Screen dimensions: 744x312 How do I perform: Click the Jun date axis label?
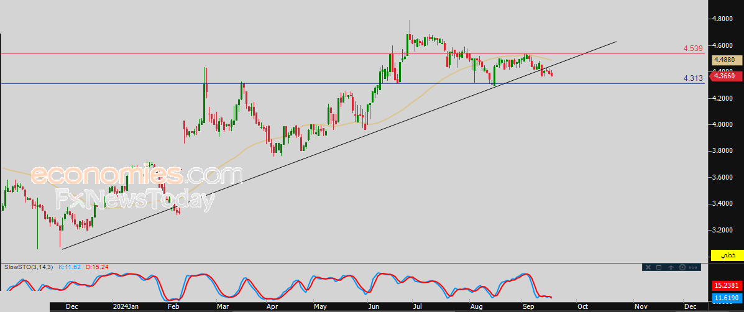tap(374, 307)
